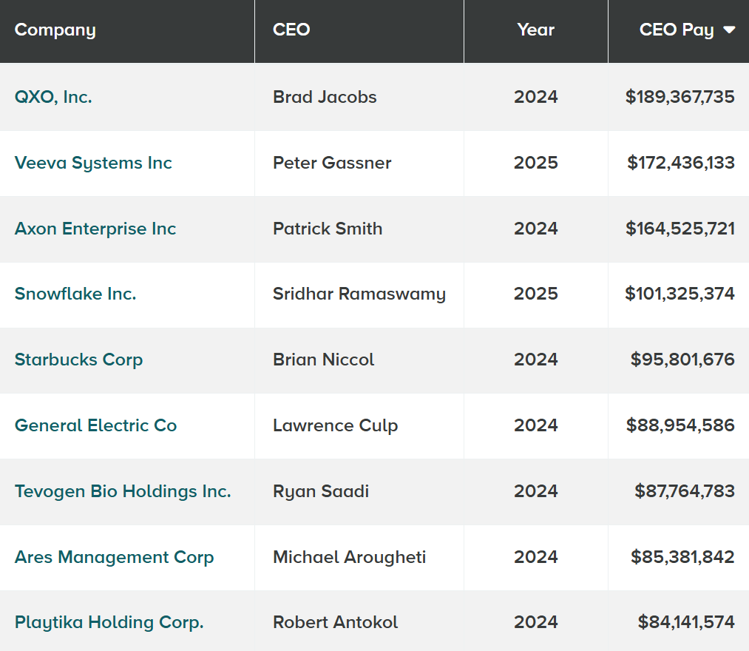Click the Starbucks Corp link

[78, 360]
